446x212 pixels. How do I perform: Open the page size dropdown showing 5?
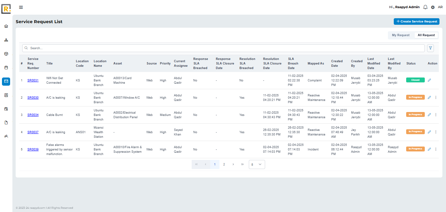(257, 164)
